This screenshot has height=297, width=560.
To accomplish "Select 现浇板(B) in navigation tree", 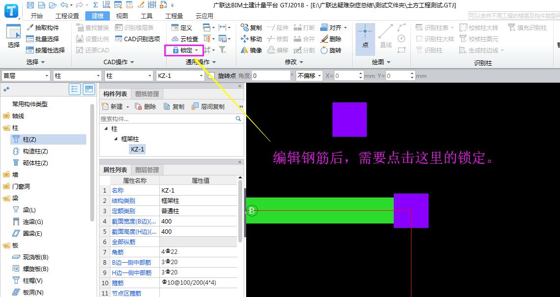I will [30, 257].
